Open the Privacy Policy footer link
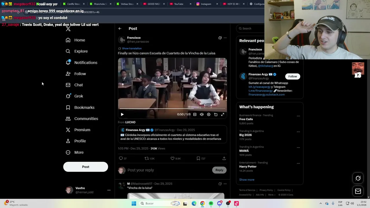The image size is (370, 208). point(266,190)
